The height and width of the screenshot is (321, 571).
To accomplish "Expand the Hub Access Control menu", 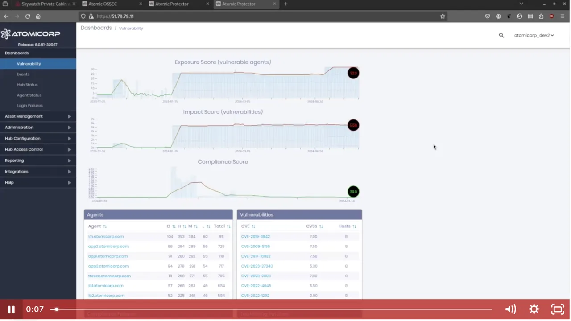I will pyautogui.click(x=38, y=149).
